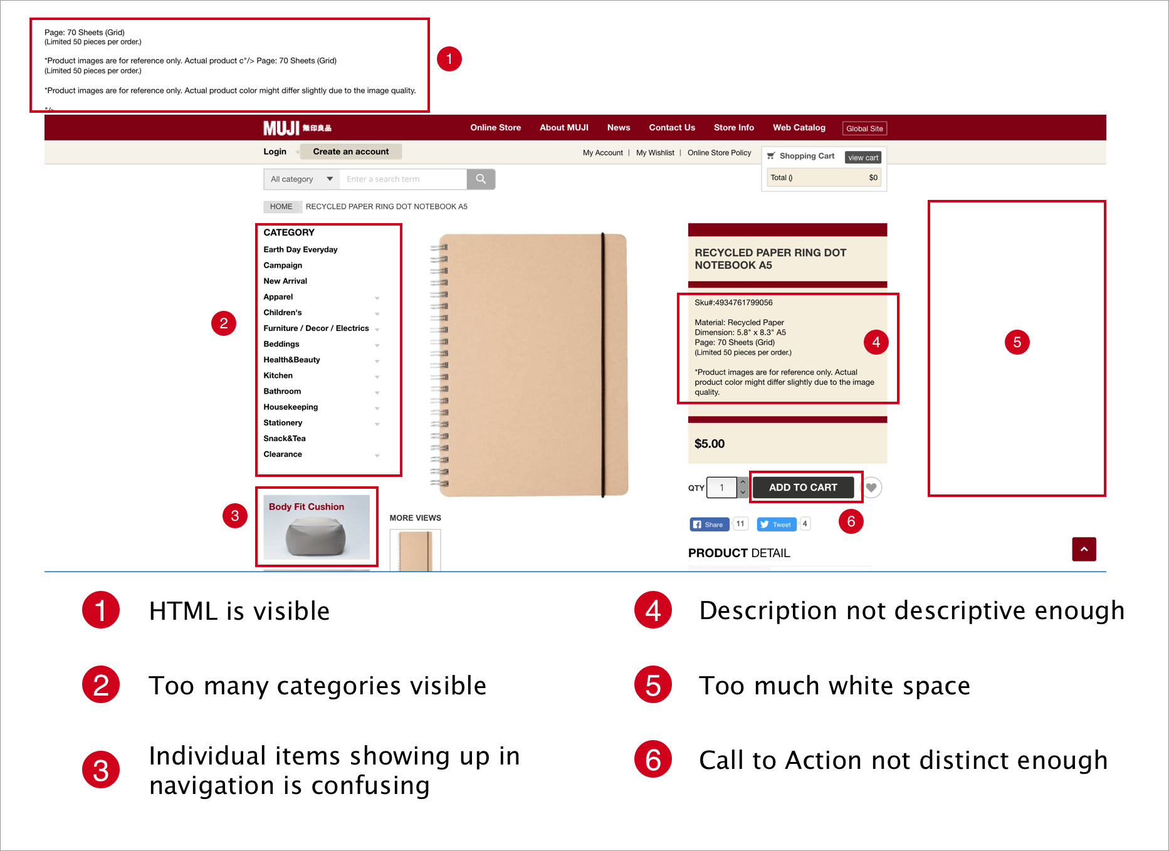Add item to wishlist with heart icon
Image resolution: width=1169 pixels, height=851 pixels.
coord(871,488)
